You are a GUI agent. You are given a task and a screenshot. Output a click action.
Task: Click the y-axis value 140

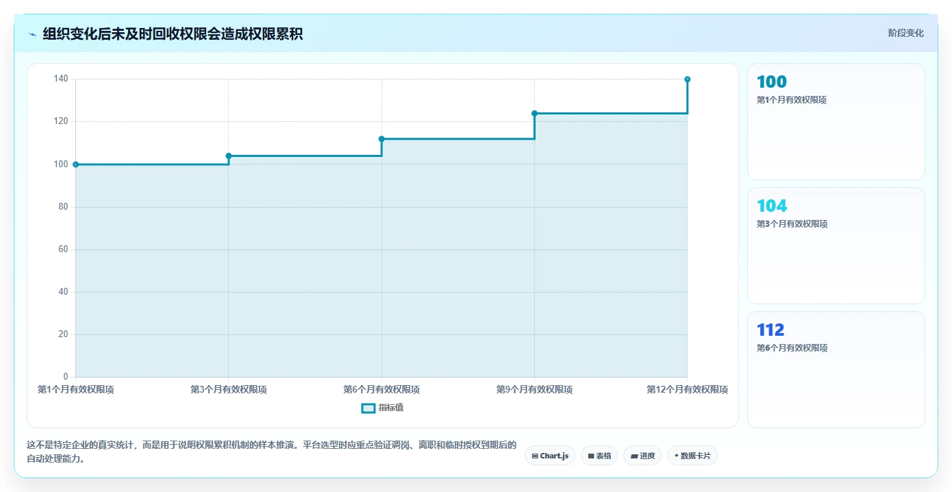(x=61, y=79)
